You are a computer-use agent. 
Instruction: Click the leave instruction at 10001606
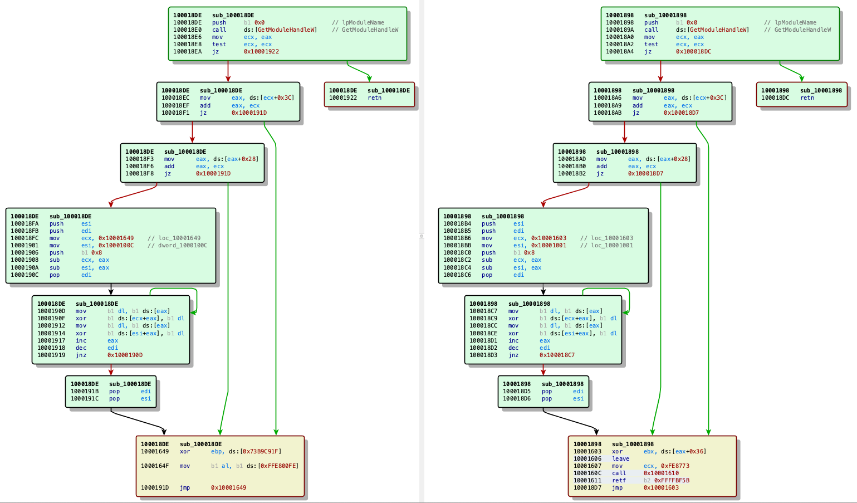pos(601,459)
